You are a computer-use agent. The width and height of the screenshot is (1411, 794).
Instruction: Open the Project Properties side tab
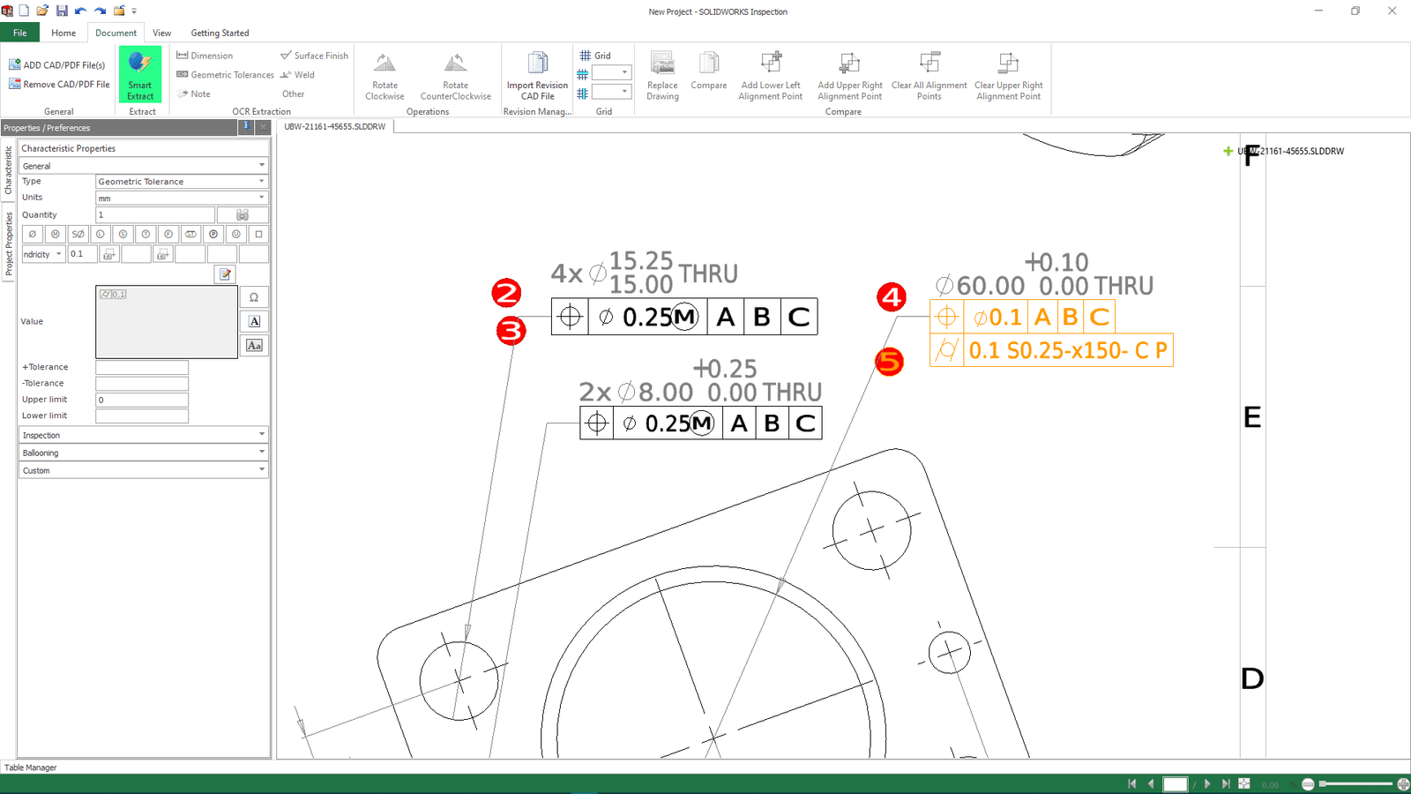pos(9,244)
